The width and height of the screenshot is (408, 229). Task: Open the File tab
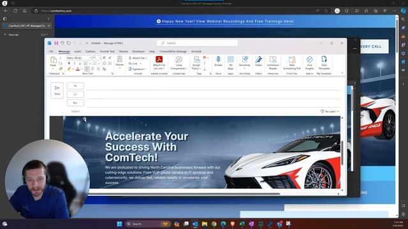[x=51, y=52]
